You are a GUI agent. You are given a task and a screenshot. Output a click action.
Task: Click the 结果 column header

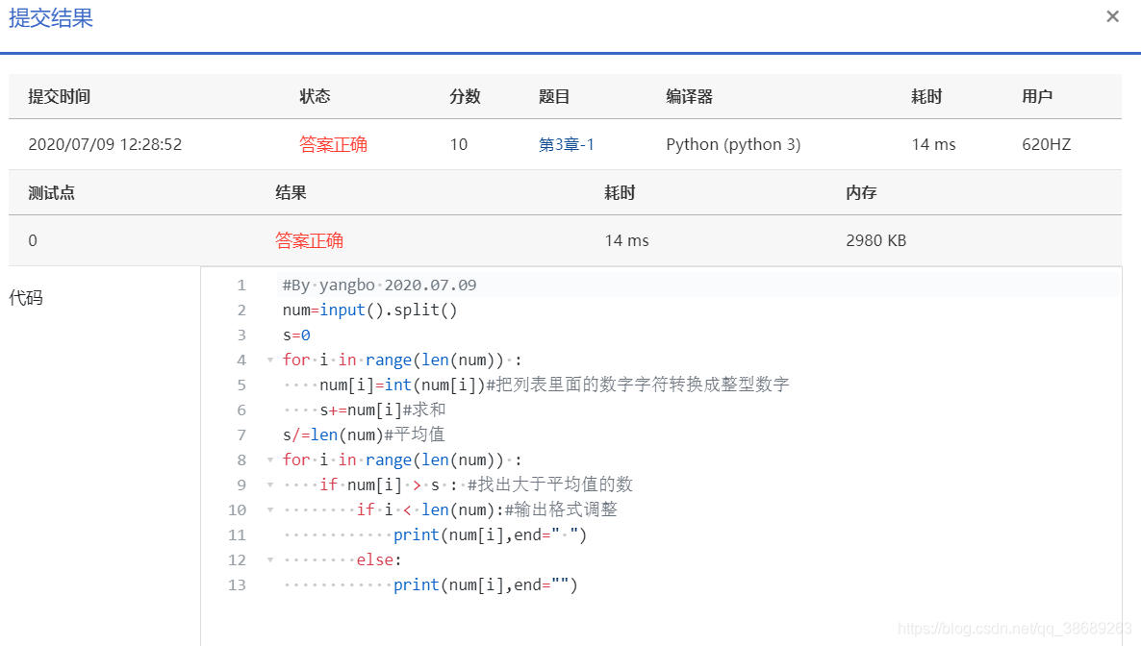click(292, 193)
